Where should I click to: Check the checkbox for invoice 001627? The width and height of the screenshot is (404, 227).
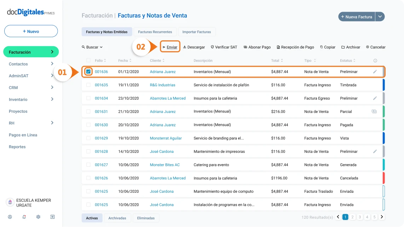(88, 165)
